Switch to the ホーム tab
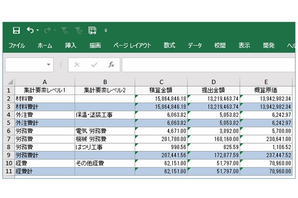Viewport: 298px width, 198px height. coord(45,46)
